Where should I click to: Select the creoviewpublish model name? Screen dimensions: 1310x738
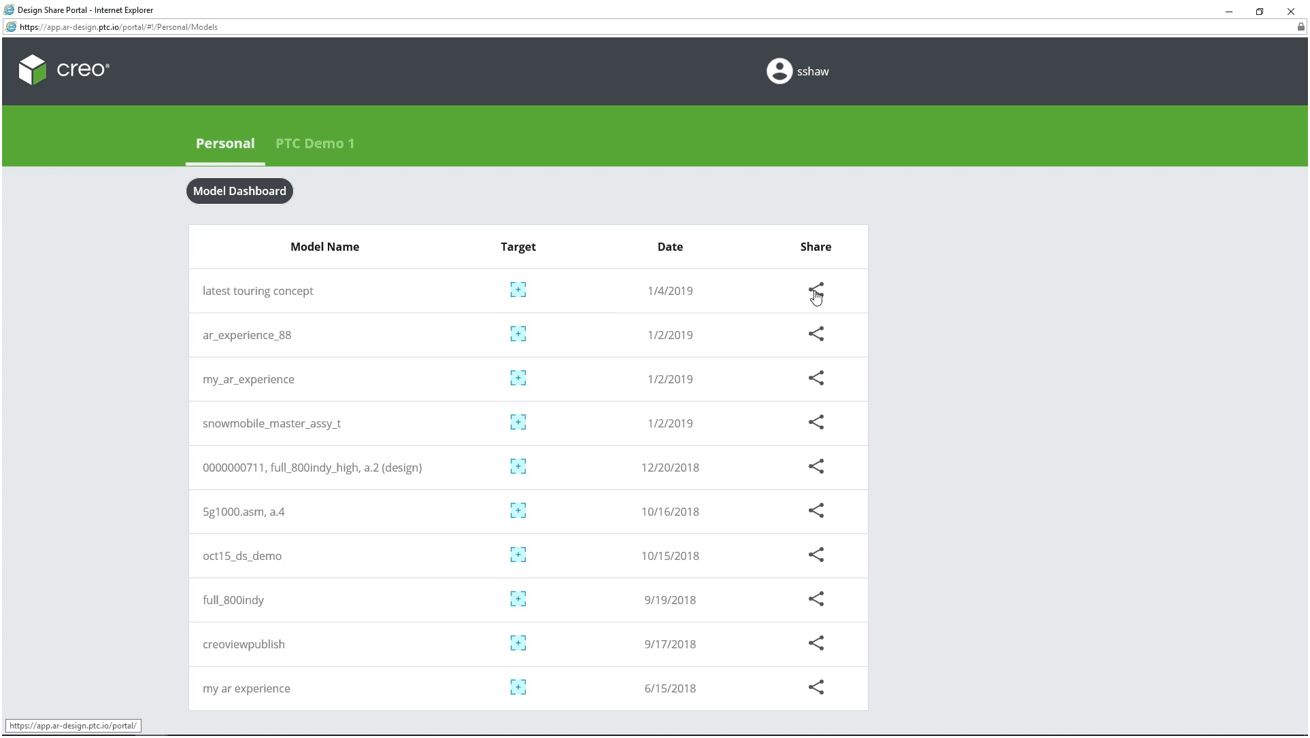(x=243, y=644)
